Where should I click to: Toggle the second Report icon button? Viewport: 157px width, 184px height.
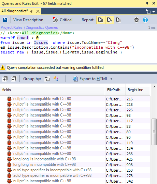[x=110, y=20]
